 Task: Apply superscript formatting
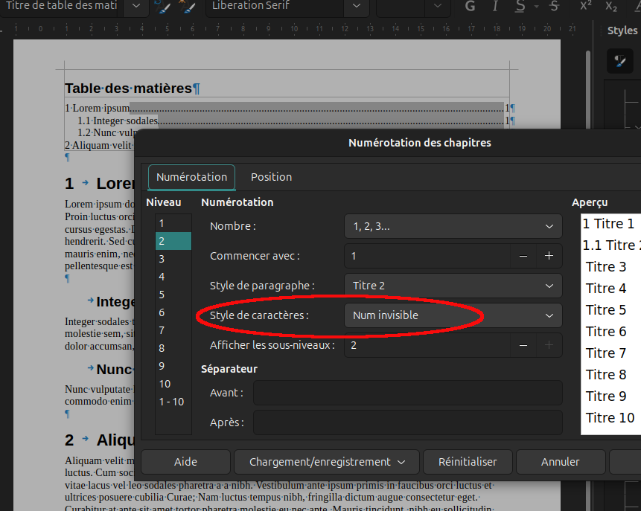tap(586, 6)
